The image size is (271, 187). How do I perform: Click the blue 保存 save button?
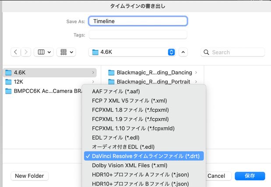(x=250, y=176)
